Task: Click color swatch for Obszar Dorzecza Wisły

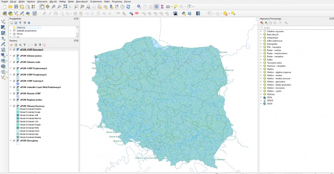Action: coord(18,128)
